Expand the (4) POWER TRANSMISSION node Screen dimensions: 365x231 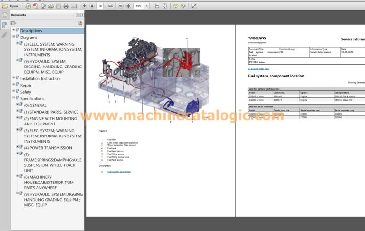pos(18,147)
